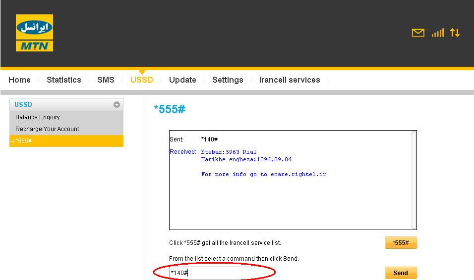Image resolution: width=474 pixels, height=280 pixels.
Task: Click the 'Etebar:5963 Rial' response line
Action: [x=229, y=152]
